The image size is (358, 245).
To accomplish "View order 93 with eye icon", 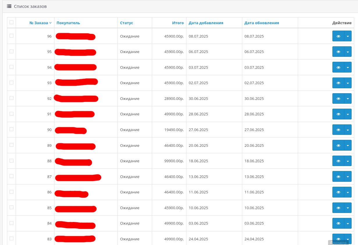I will tap(338, 83).
